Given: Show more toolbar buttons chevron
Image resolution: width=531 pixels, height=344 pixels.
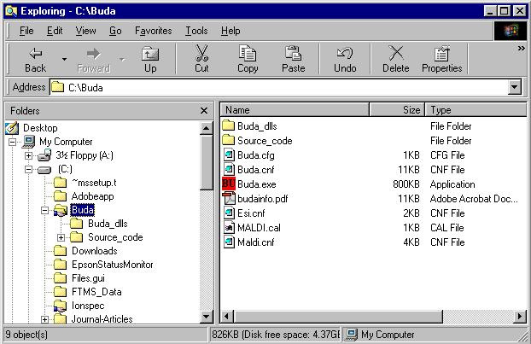Looking at the screenshot, I should (521, 49).
